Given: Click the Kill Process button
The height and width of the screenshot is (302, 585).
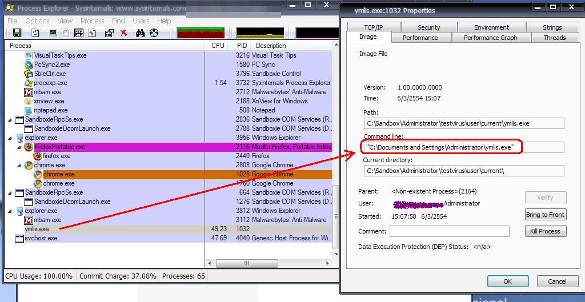Looking at the screenshot, I should tap(545, 231).
